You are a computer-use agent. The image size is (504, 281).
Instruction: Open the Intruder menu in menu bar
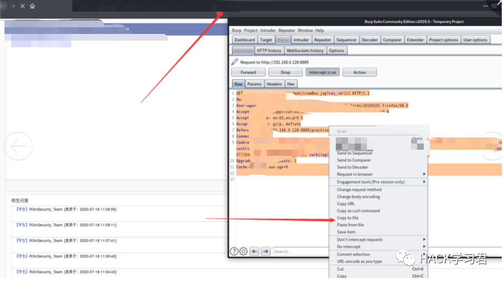268,30
